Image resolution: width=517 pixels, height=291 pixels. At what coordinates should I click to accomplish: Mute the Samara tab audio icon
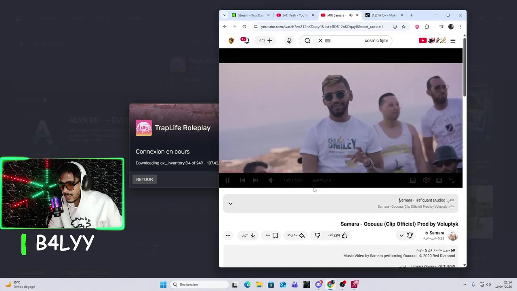pos(351,15)
